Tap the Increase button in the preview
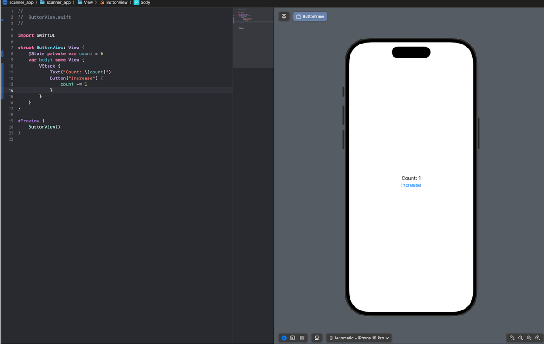The image size is (544, 344). (411, 185)
